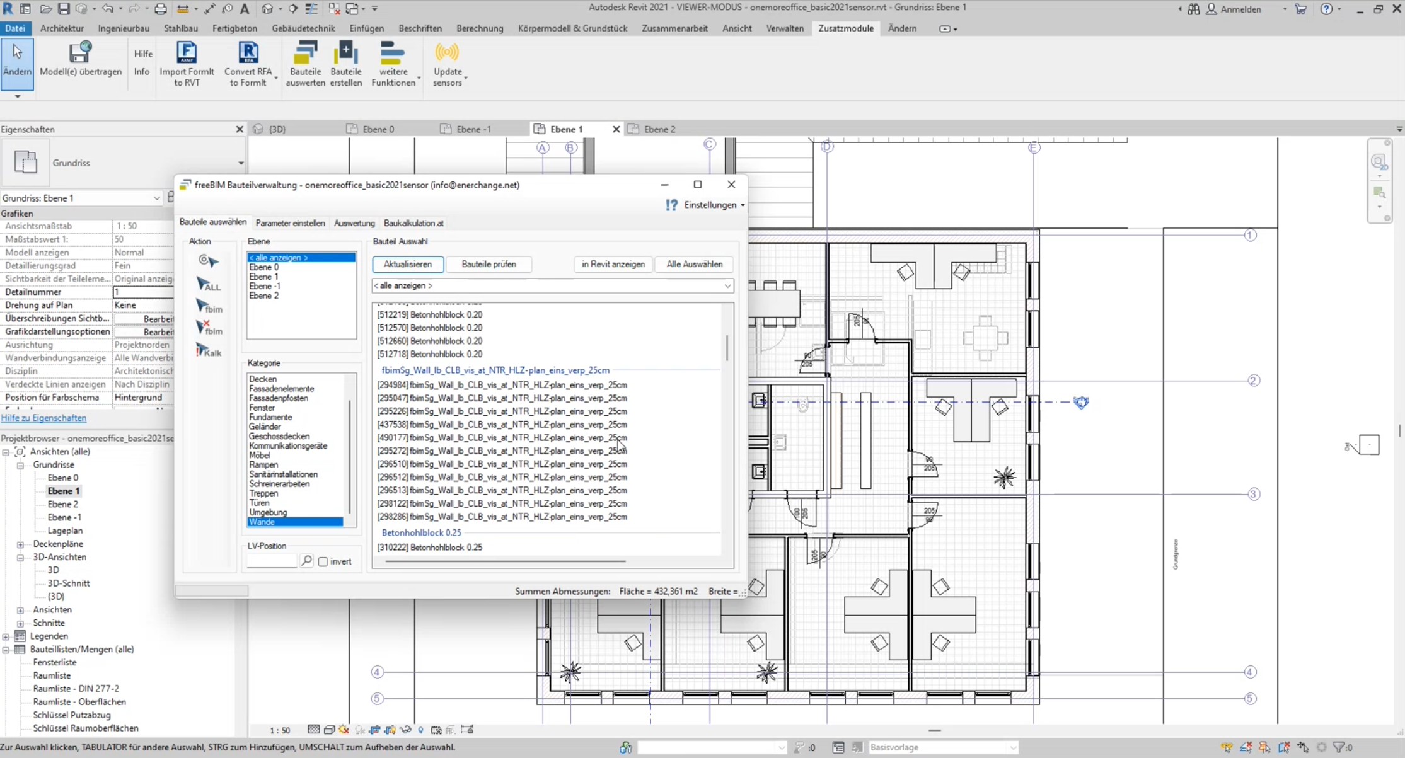Click the 'Update sensors' ribbon icon
This screenshot has height=758, width=1405.
pos(448,64)
